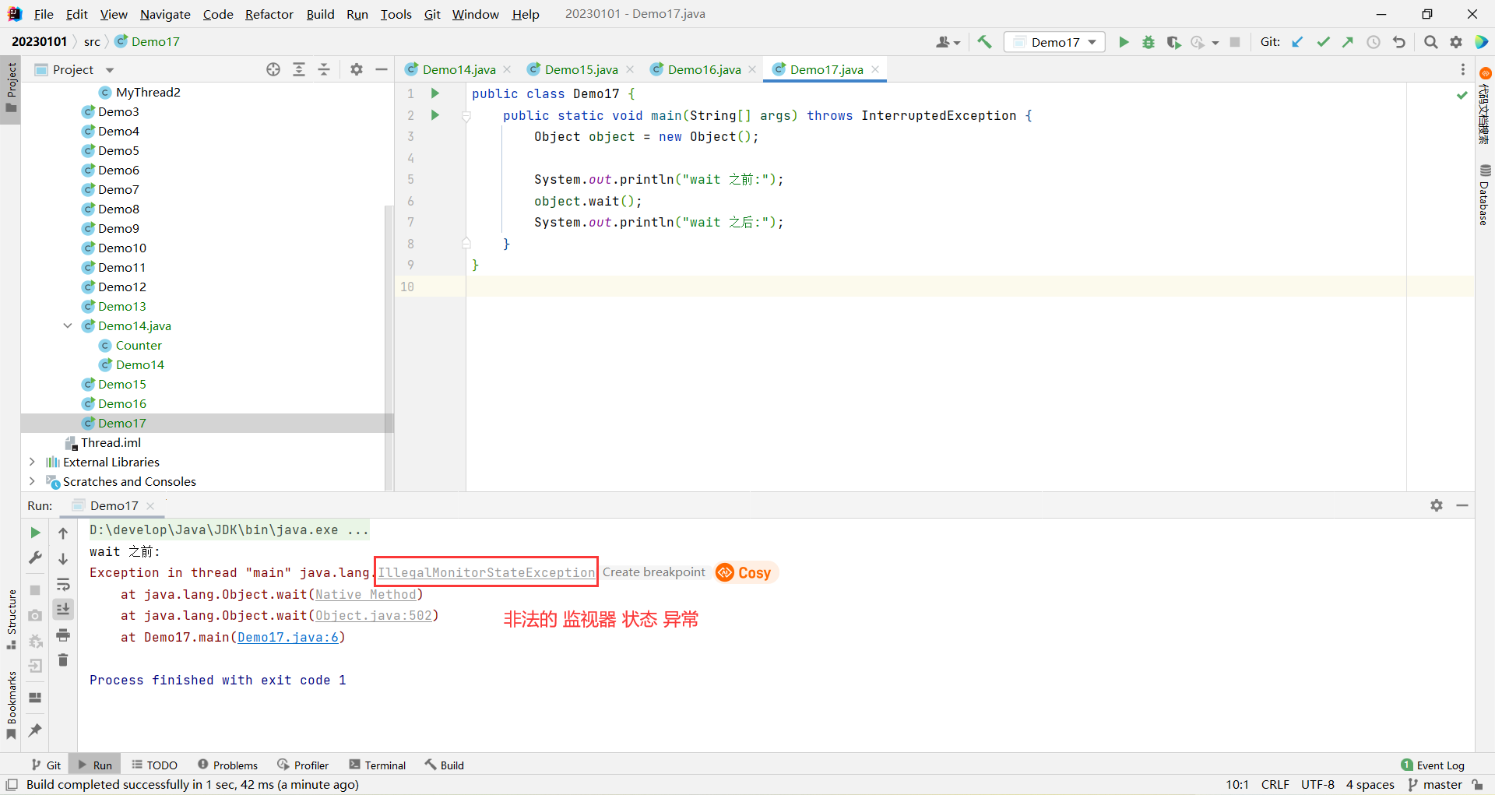Open IDE settings gear in top toolbar
The width and height of the screenshot is (1495, 795).
[1456, 42]
